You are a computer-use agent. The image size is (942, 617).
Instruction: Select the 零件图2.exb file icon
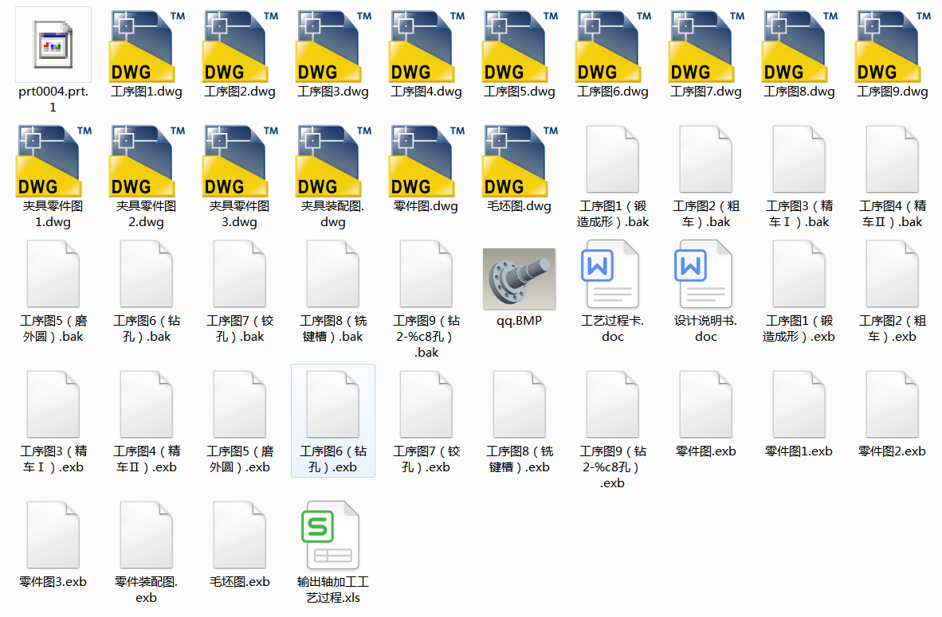tap(892, 404)
